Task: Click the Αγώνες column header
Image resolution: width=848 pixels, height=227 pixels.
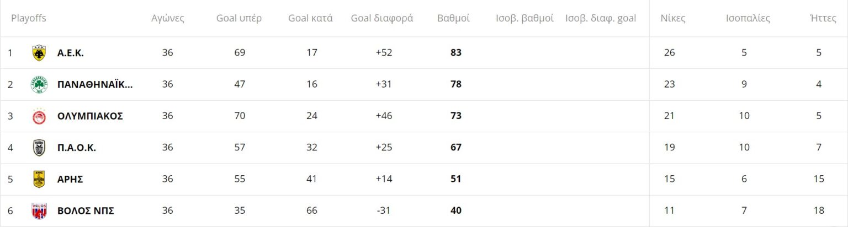Action: click(168, 18)
